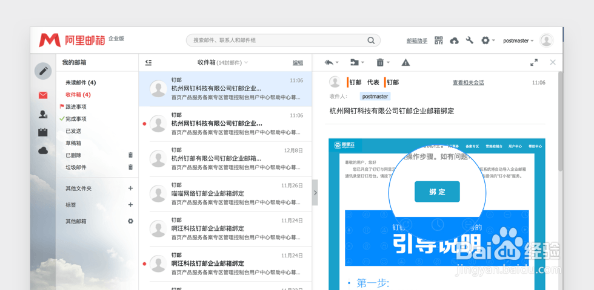Click the sender avatar in reading pane
The height and width of the screenshot is (290, 594).
pyautogui.click(x=335, y=82)
